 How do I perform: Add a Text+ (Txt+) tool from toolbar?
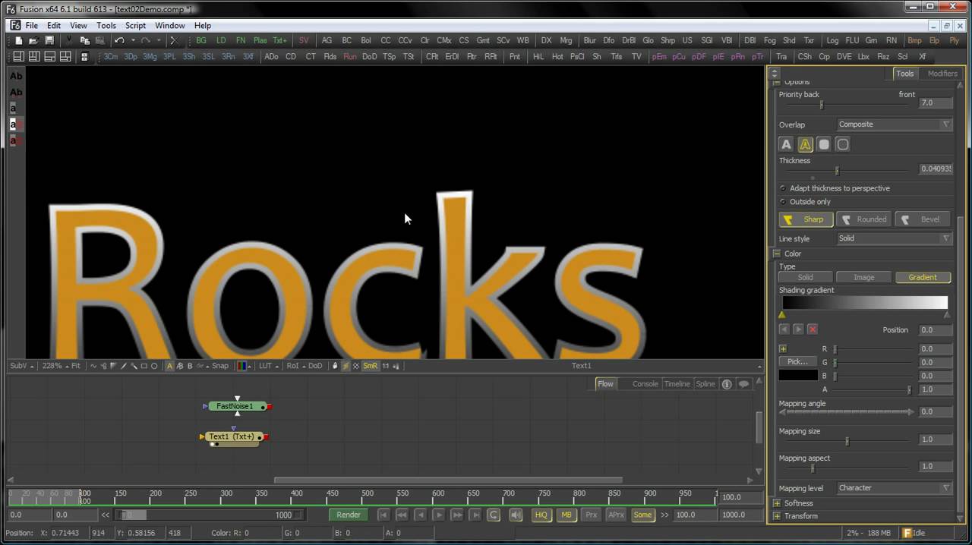click(x=280, y=40)
